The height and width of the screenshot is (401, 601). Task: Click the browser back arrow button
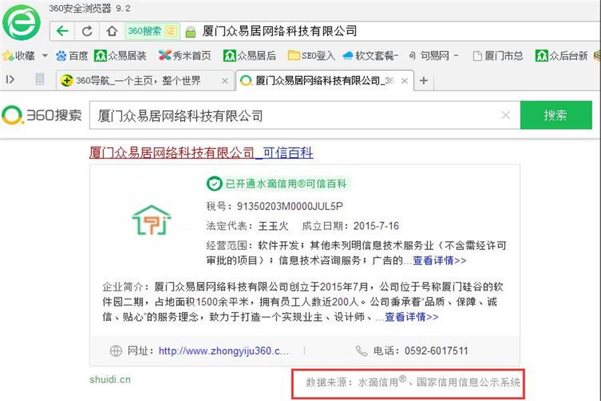(x=62, y=31)
